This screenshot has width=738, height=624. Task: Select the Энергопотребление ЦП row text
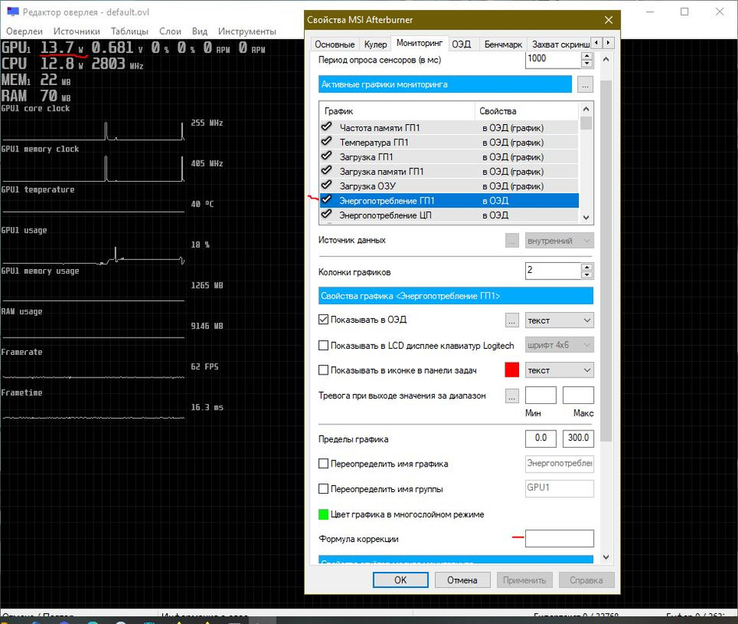pos(385,215)
